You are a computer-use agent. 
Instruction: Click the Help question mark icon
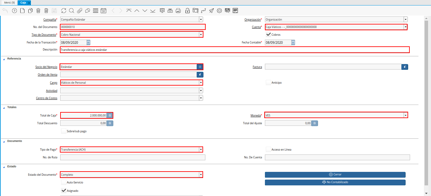click(14, 11)
